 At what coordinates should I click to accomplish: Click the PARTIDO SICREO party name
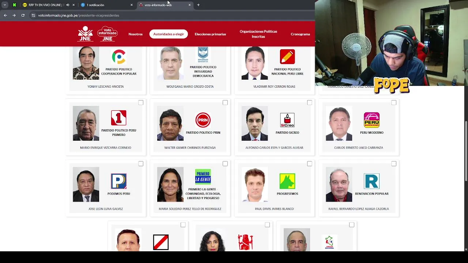287,133
